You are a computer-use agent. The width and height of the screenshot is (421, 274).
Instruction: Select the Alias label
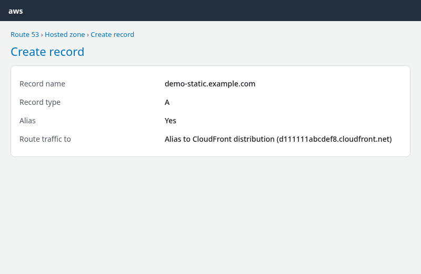tap(27, 121)
